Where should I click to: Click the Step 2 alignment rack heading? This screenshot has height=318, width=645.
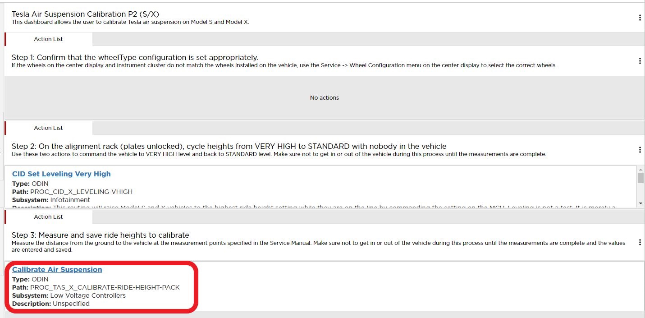tap(229, 146)
